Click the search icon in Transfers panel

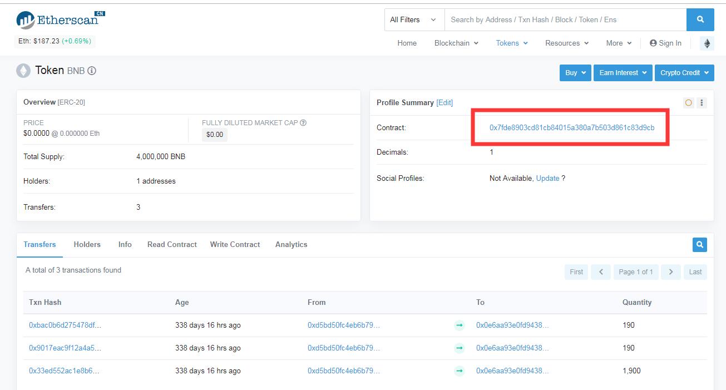pyautogui.click(x=700, y=244)
